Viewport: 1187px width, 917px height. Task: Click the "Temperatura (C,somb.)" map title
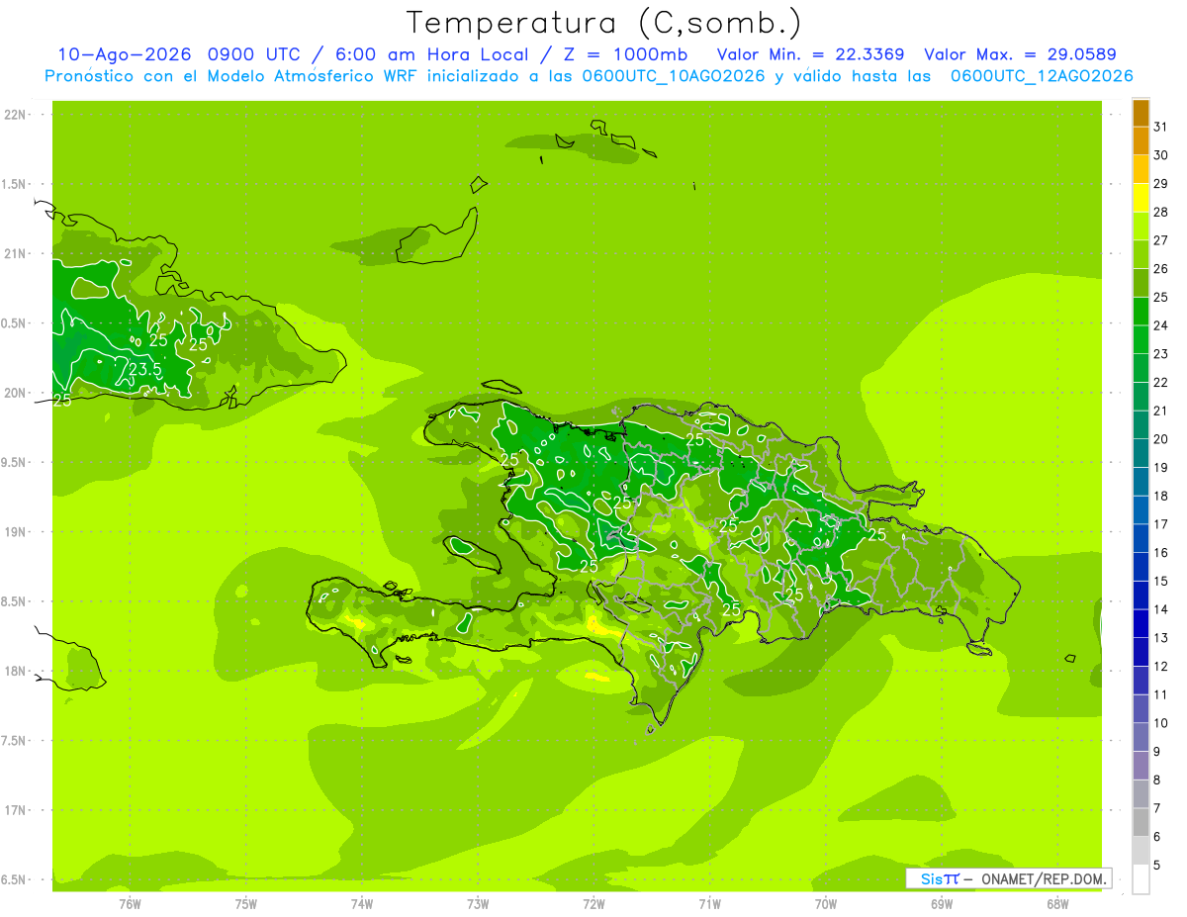[x=603, y=23]
